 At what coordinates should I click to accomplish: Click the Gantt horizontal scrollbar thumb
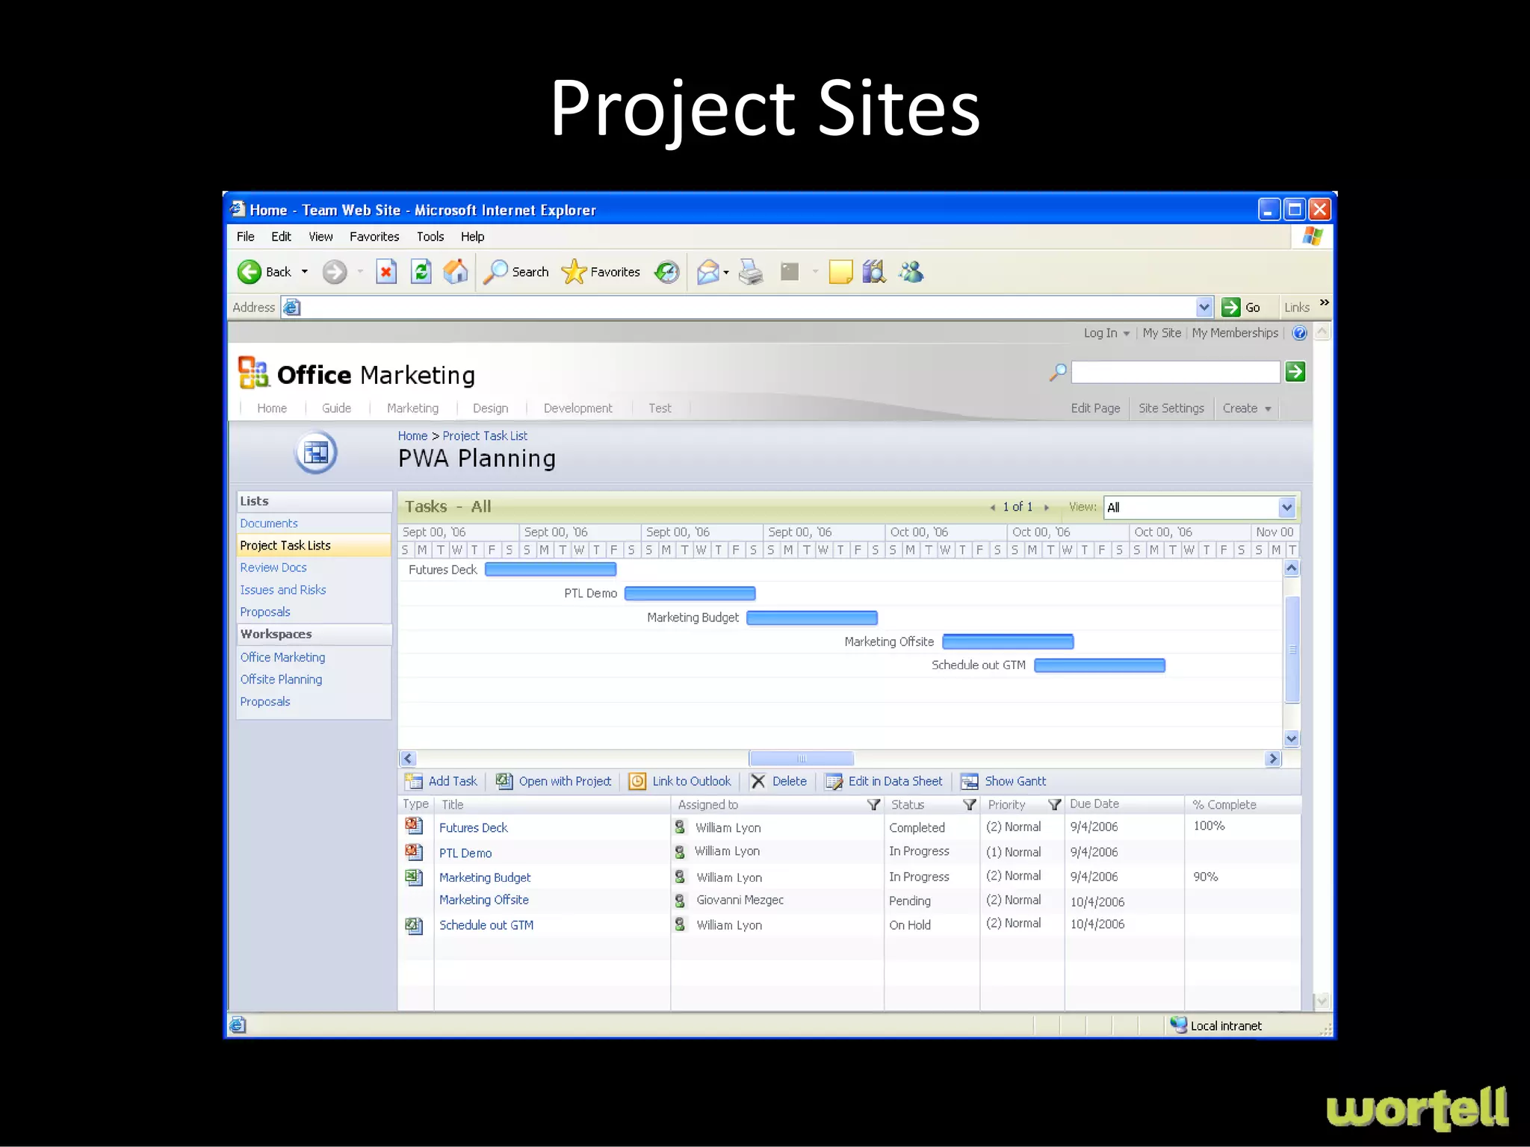click(x=801, y=759)
